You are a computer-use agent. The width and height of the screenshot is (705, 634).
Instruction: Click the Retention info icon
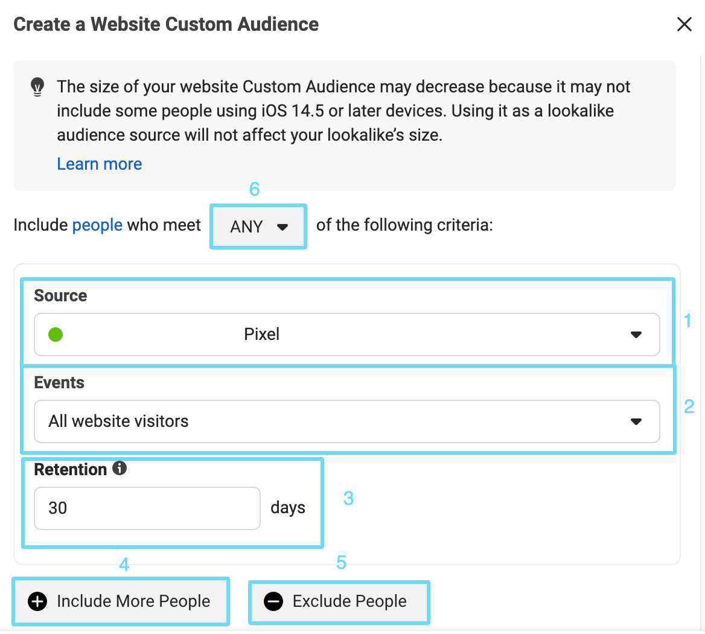click(x=120, y=468)
